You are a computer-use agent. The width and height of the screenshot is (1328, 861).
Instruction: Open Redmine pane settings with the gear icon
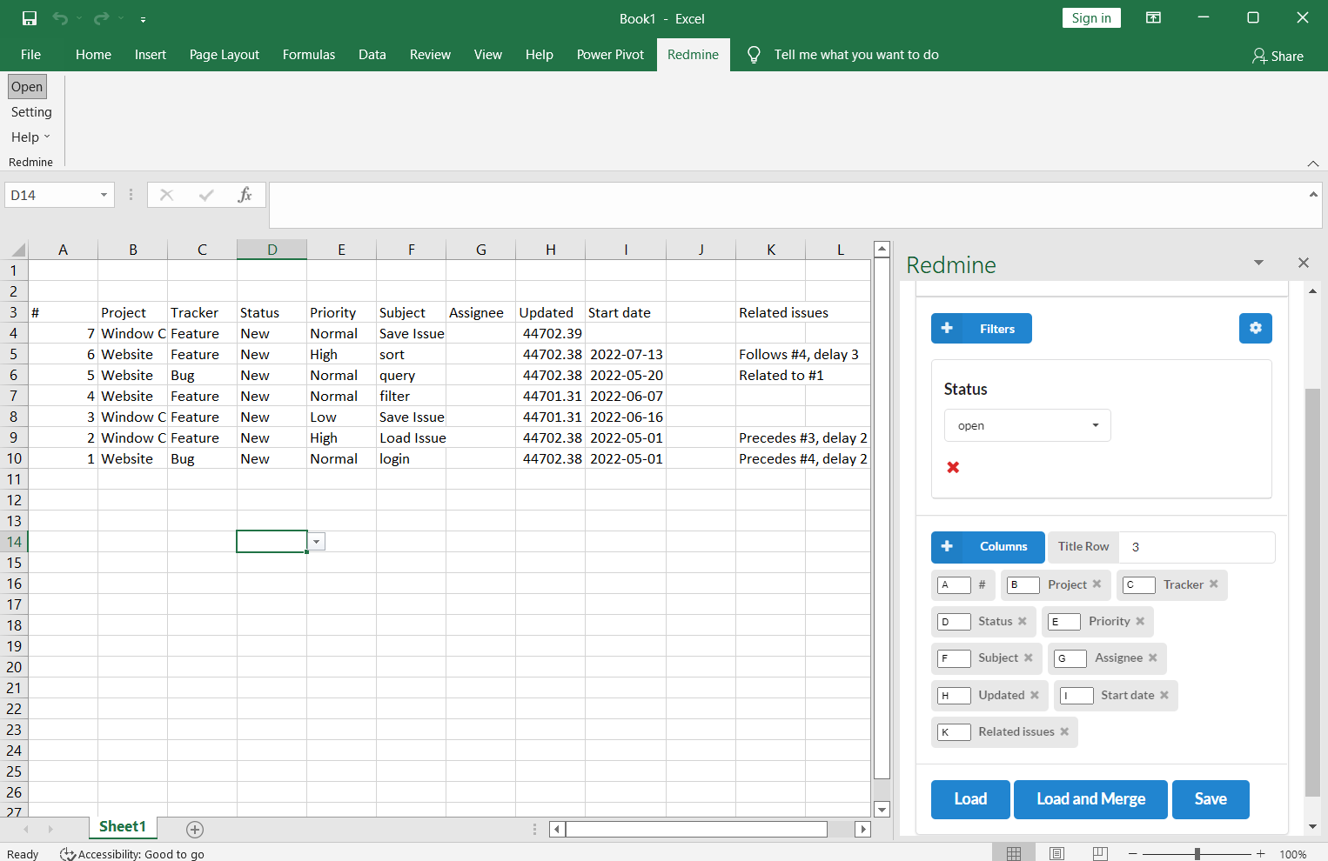1256,328
